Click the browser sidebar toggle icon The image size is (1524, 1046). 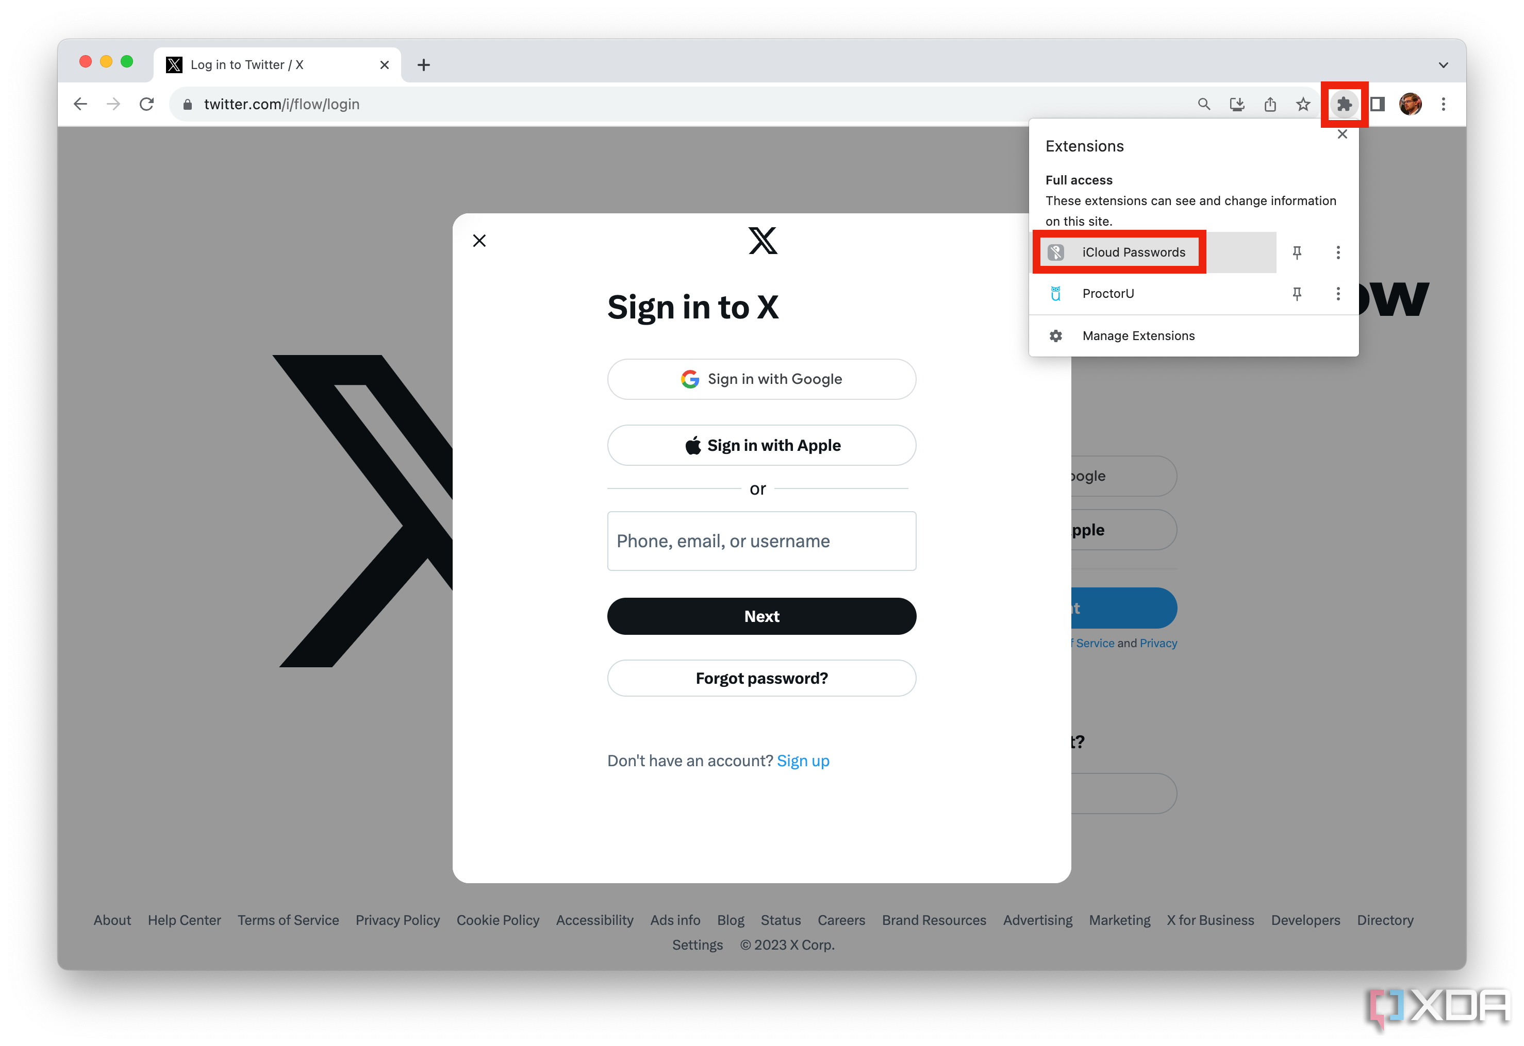point(1379,104)
